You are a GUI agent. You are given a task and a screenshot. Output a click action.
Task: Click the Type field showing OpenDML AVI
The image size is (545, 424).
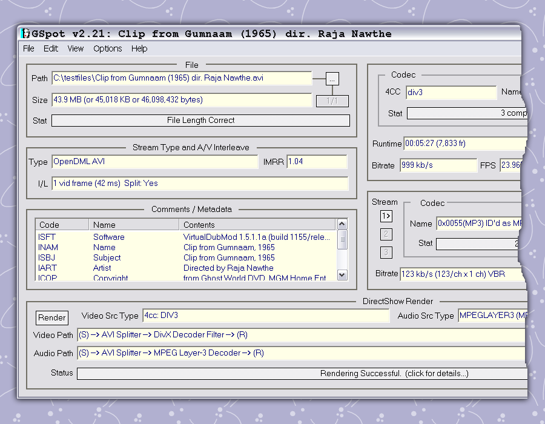154,162
